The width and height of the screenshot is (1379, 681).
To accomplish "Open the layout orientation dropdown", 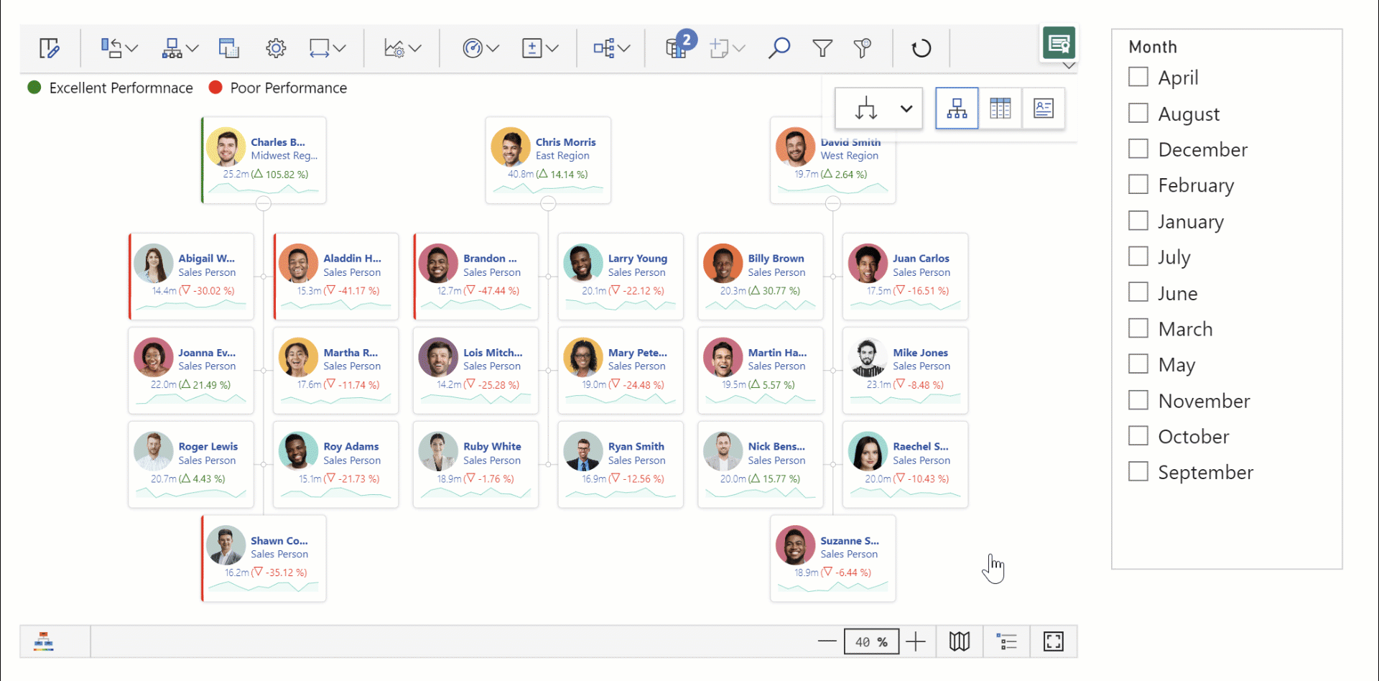I will (906, 108).
